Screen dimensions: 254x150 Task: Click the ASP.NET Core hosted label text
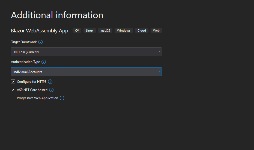[32, 90]
